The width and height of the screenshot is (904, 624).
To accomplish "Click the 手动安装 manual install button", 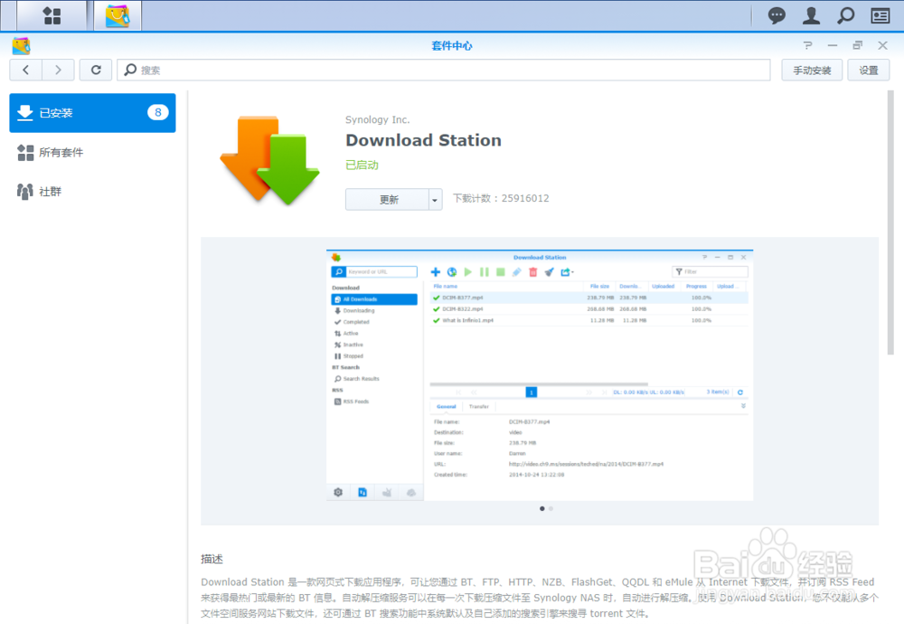I will [812, 70].
